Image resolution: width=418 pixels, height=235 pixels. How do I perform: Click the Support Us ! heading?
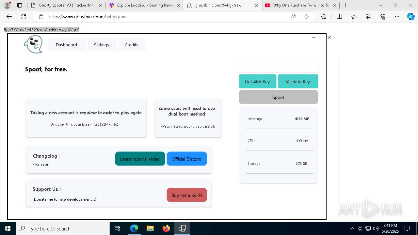click(47, 189)
